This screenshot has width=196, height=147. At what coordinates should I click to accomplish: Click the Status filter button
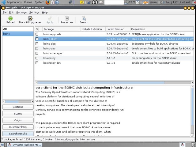click(x=18, y=114)
